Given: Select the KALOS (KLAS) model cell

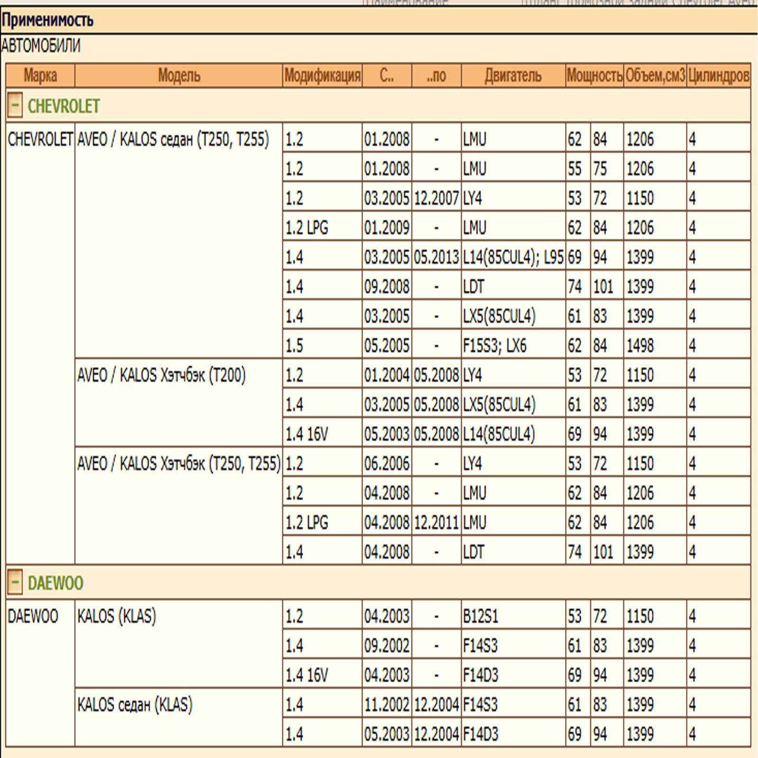Looking at the screenshot, I should pyautogui.click(x=117, y=616).
